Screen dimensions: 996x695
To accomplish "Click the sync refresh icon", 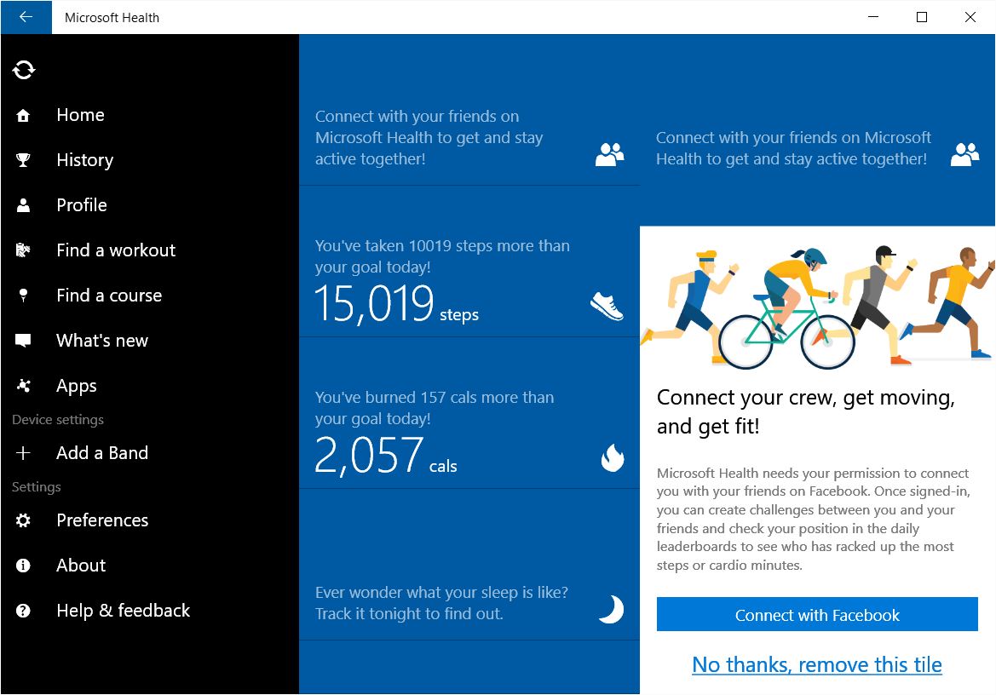I will (24, 70).
